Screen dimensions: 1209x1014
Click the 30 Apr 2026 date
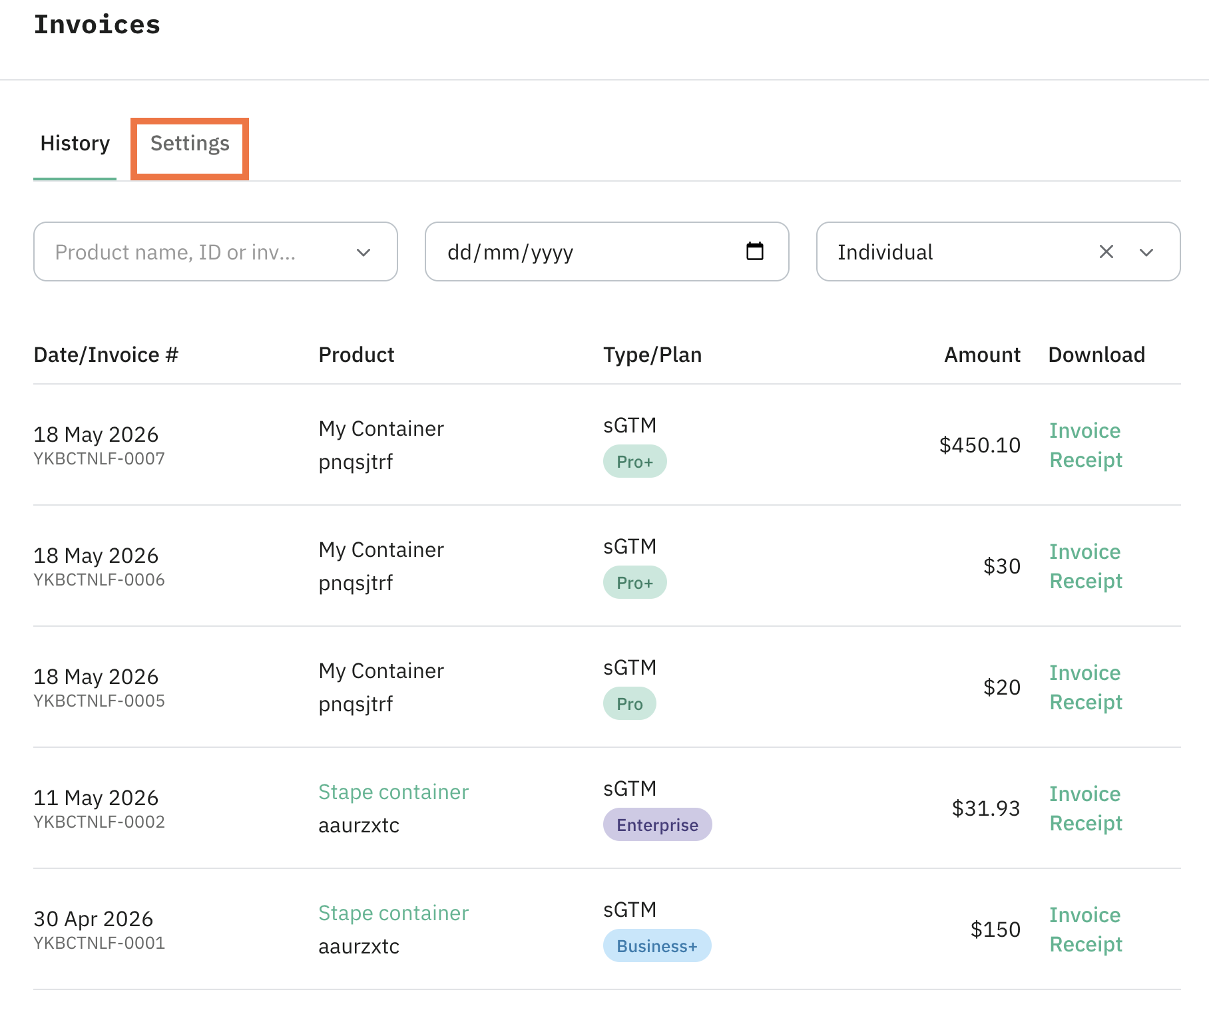pos(93,919)
